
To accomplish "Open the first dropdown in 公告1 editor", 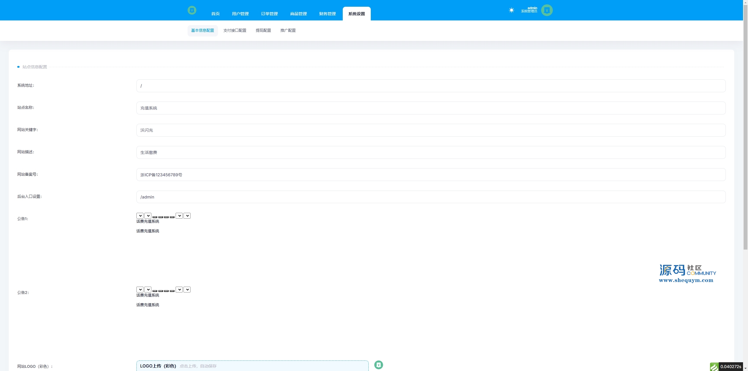I will pyautogui.click(x=140, y=216).
